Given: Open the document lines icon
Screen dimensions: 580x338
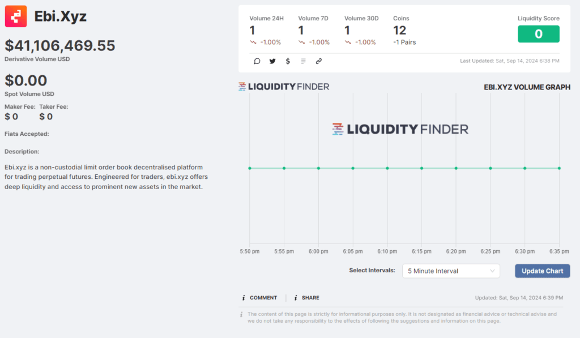Looking at the screenshot, I should 304,61.
